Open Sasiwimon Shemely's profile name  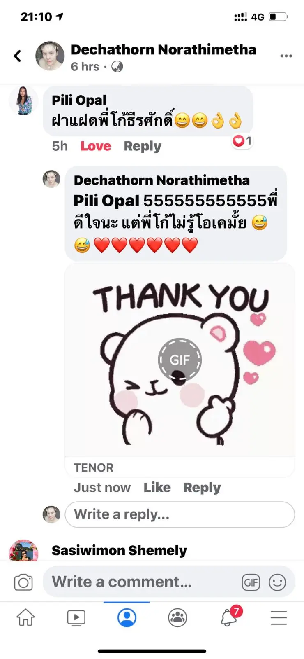pos(119,550)
